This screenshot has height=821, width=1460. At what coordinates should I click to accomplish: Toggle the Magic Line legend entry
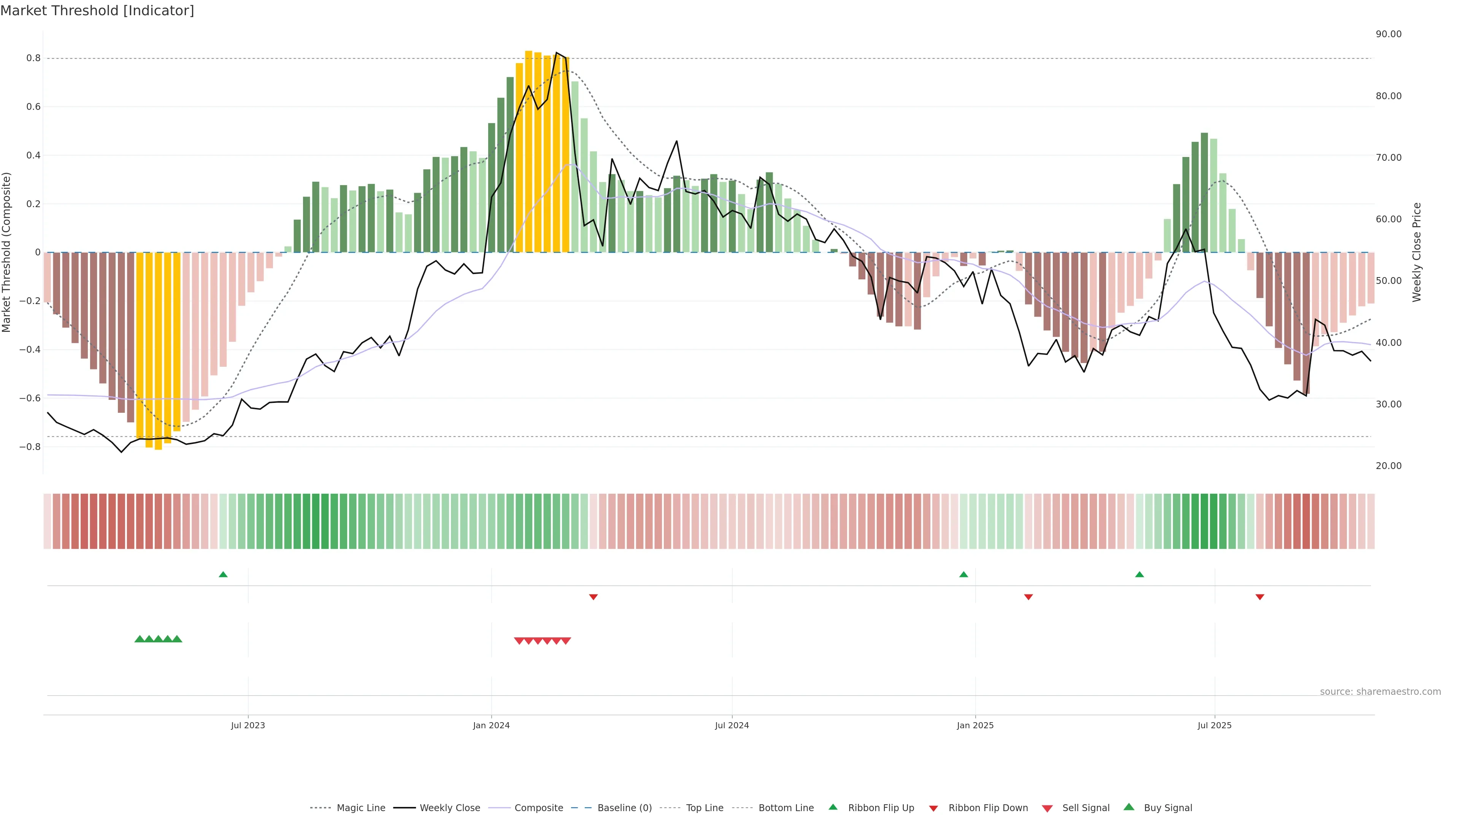point(360,808)
